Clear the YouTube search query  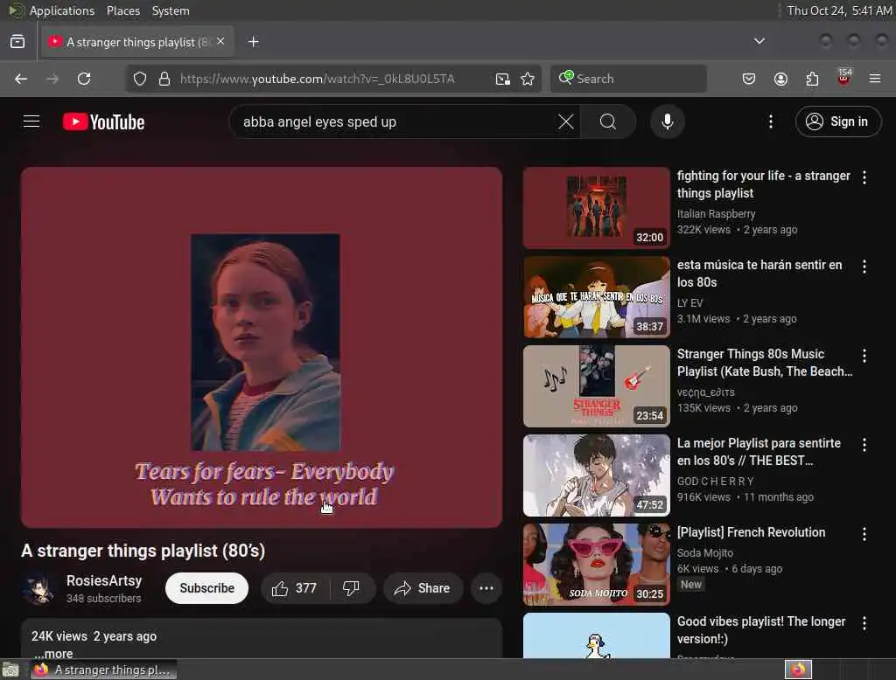click(566, 121)
